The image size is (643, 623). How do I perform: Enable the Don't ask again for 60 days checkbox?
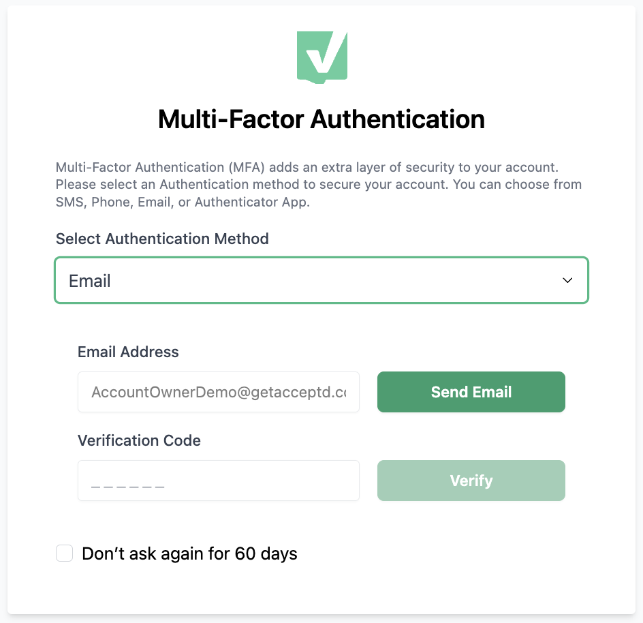(x=64, y=553)
